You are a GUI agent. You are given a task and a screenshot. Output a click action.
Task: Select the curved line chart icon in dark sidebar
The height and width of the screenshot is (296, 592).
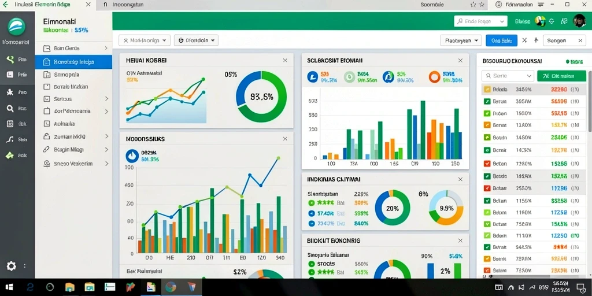coord(10,140)
